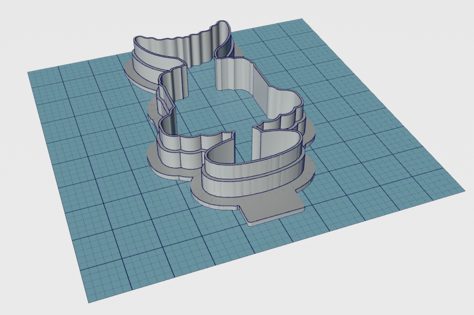Click the empty gray viewport area bottom-right
Image resolution: width=474 pixels, height=315 pixels.
coord(417,278)
